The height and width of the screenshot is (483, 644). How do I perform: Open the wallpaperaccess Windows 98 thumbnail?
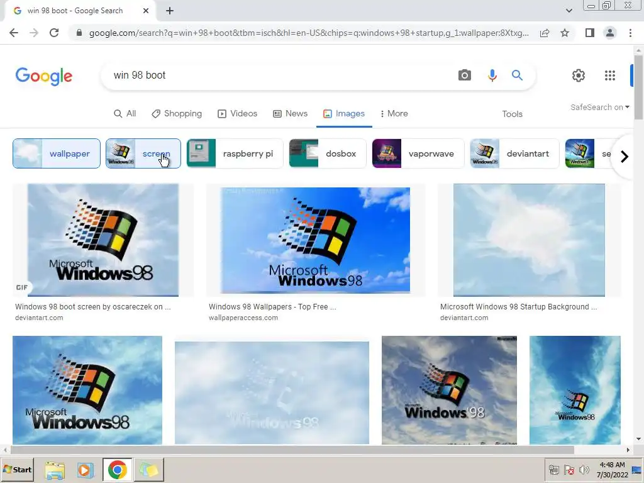click(x=316, y=240)
